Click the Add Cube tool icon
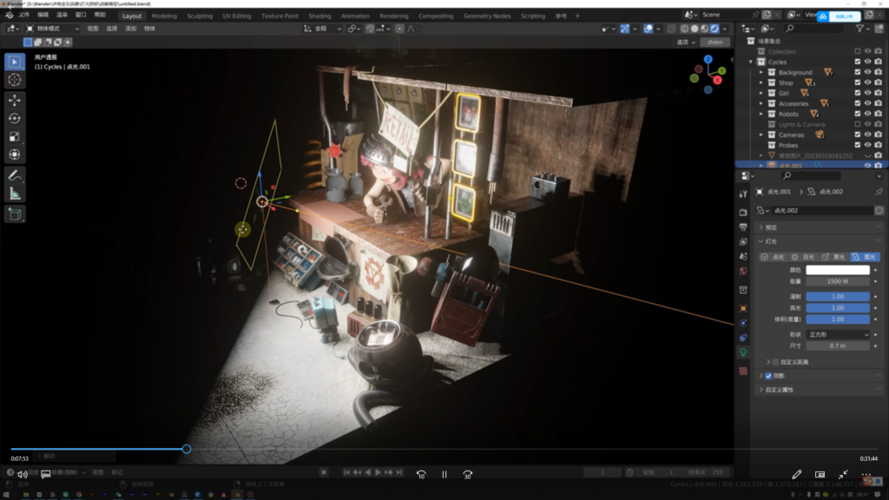Image resolution: width=889 pixels, height=500 pixels. click(x=15, y=214)
